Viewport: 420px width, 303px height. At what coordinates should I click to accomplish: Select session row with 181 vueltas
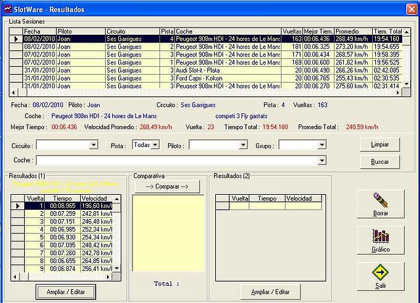coord(205,47)
